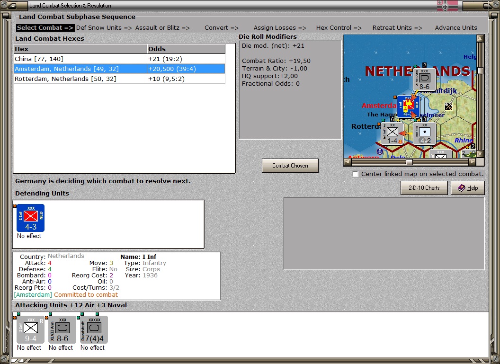
Task: Click the HQ support:+2,00 line
Action: [x=269, y=76]
